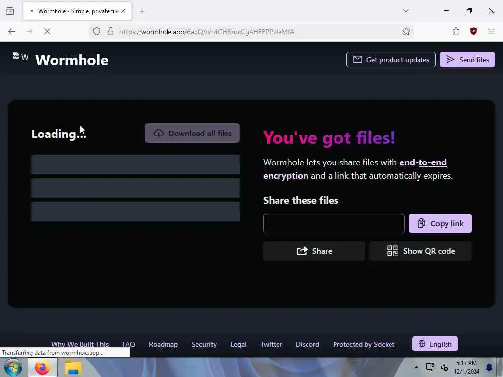Image resolution: width=503 pixels, height=377 pixels.
Task: Open the notifications bell icon
Action: pos(489,367)
